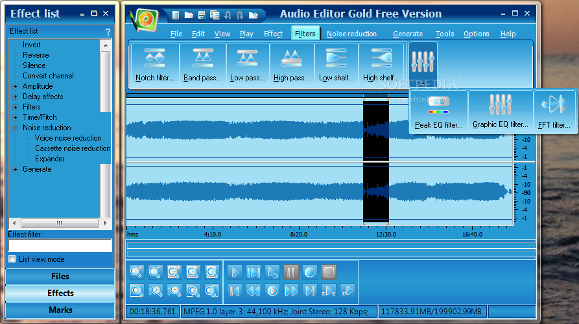The height and width of the screenshot is (324, 579).
Task: Open the Notch filter tool
Action: 155,64
